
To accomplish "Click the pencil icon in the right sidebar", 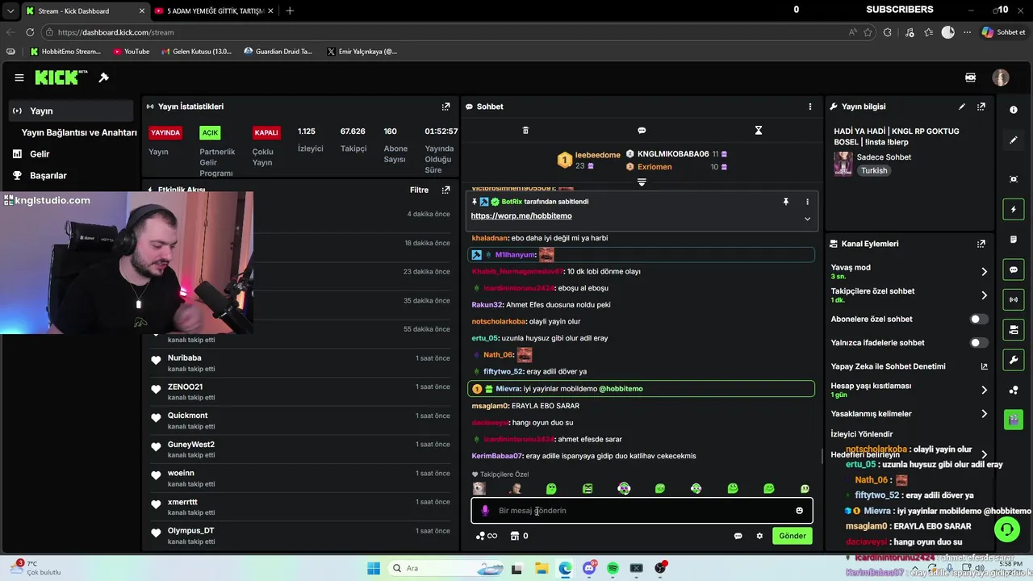I will pos(1014,140).
